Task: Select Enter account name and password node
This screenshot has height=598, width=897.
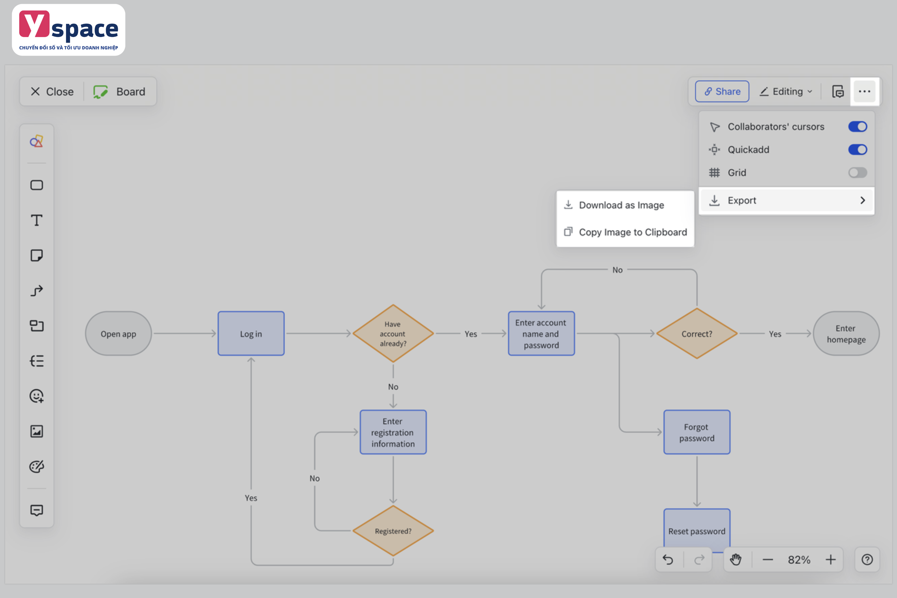Action: click(541, 334)
